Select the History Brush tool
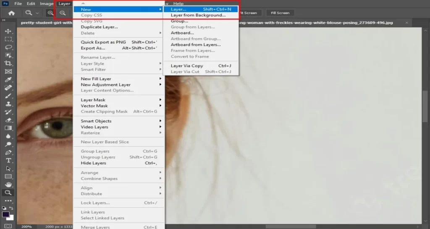Screen dimensions: 430x229 tap(8, 112)
